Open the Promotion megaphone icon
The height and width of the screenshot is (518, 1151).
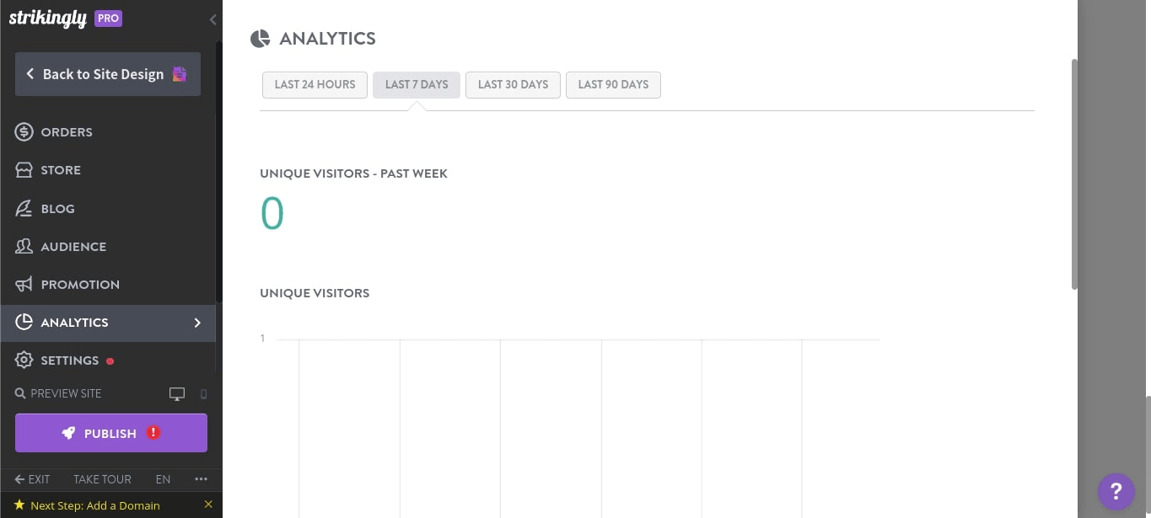click(24, 284)
